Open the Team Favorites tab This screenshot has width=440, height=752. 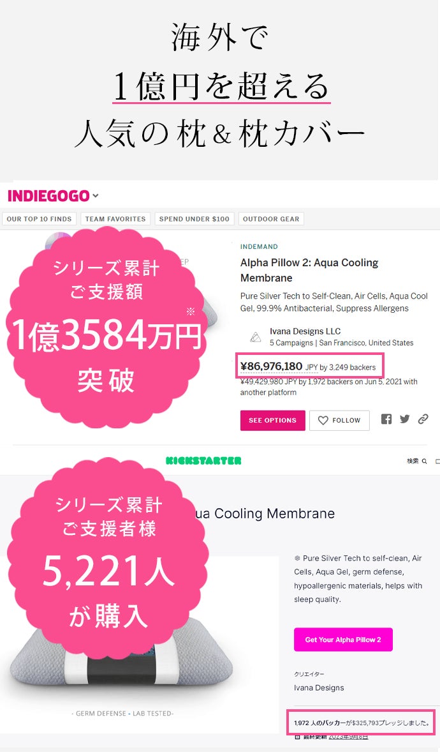[x=115, y=219]
